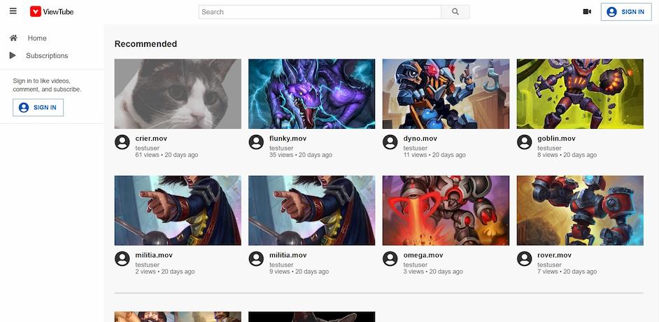
Task: Click the '11 views • 20 days ago' text
Action: [x=434, y=155]
